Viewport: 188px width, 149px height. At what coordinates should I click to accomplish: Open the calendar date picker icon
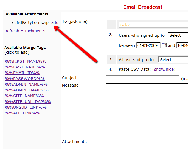tap(164, 45)
